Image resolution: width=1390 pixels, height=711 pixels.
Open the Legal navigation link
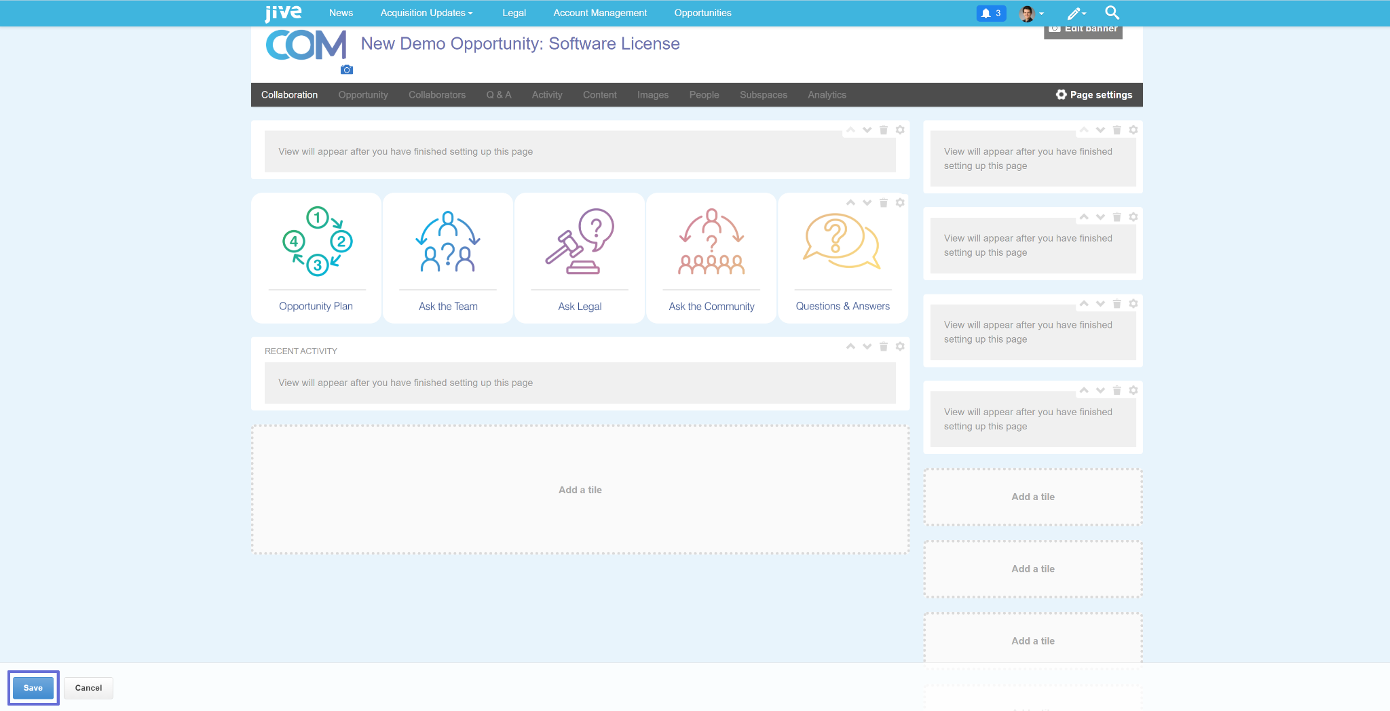(514, 13)
